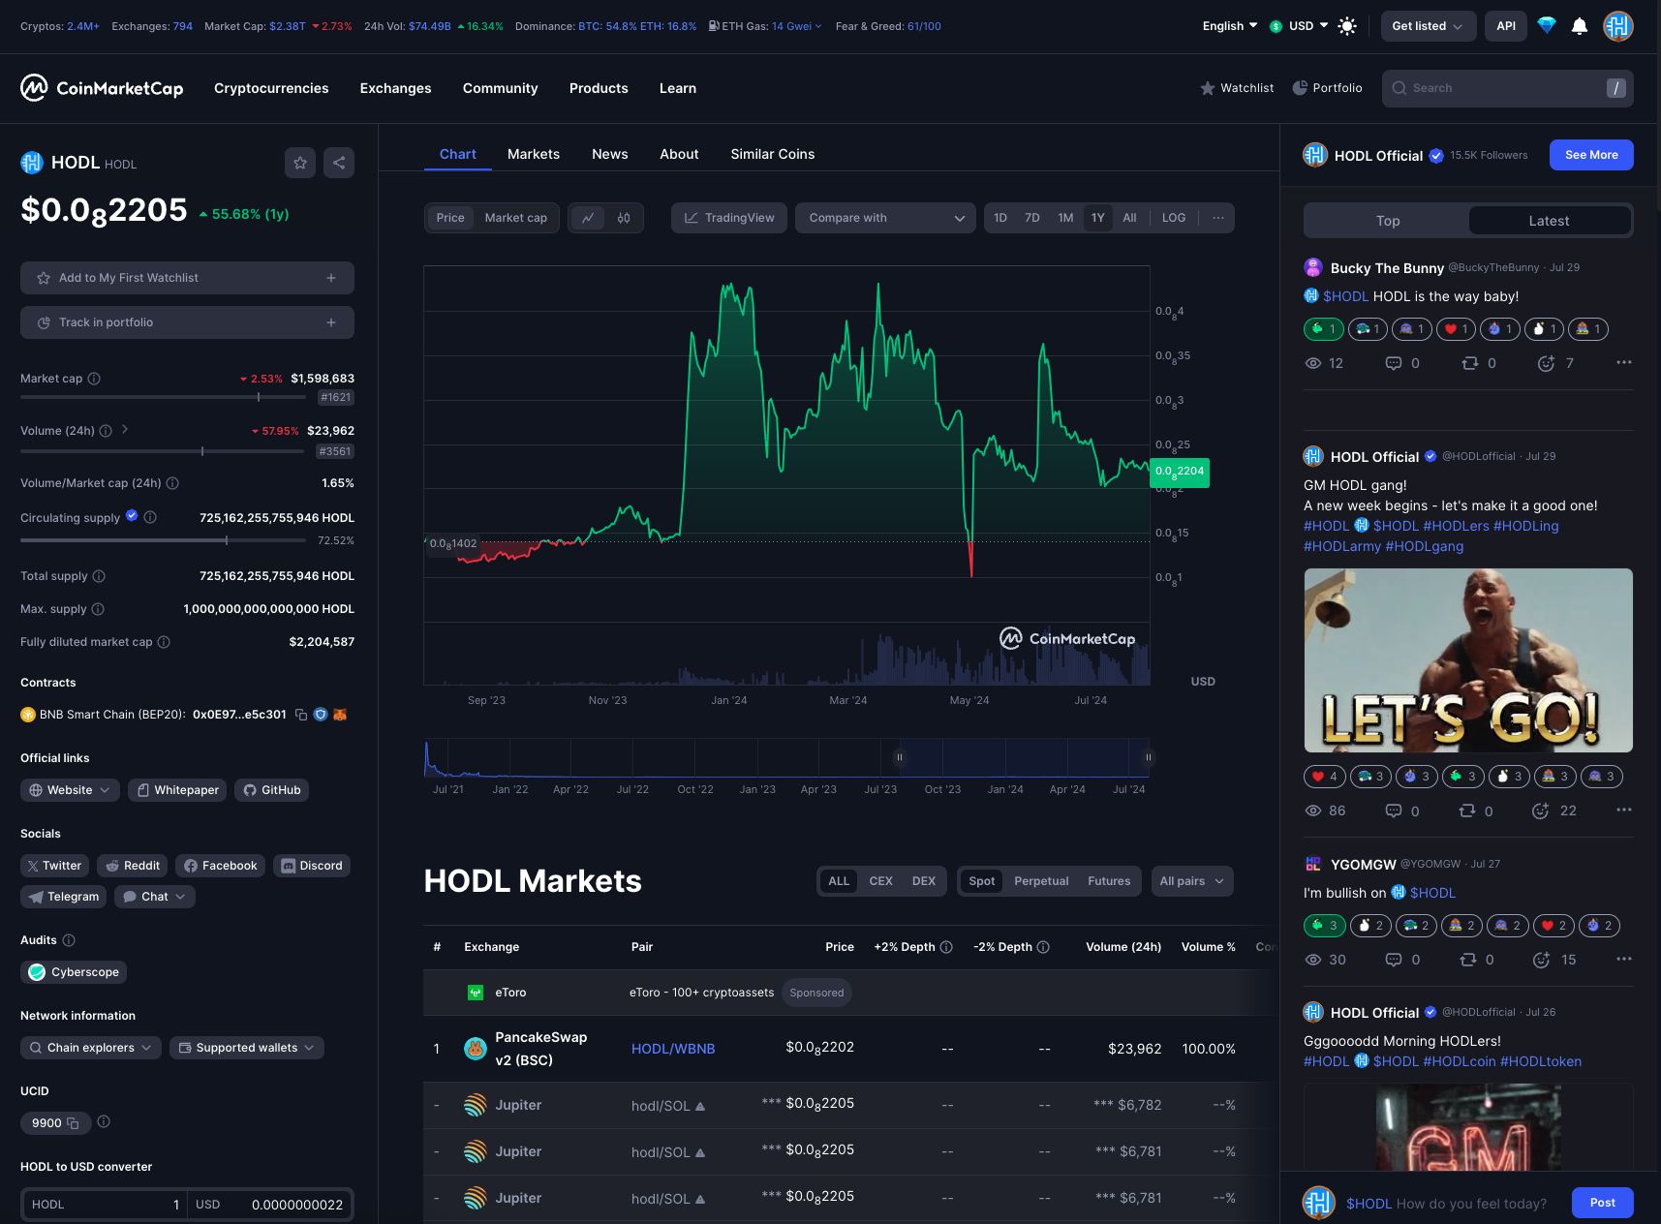Click See More button
1661x1224 pixels.
pyautogui.click(x=1591, y=155)
